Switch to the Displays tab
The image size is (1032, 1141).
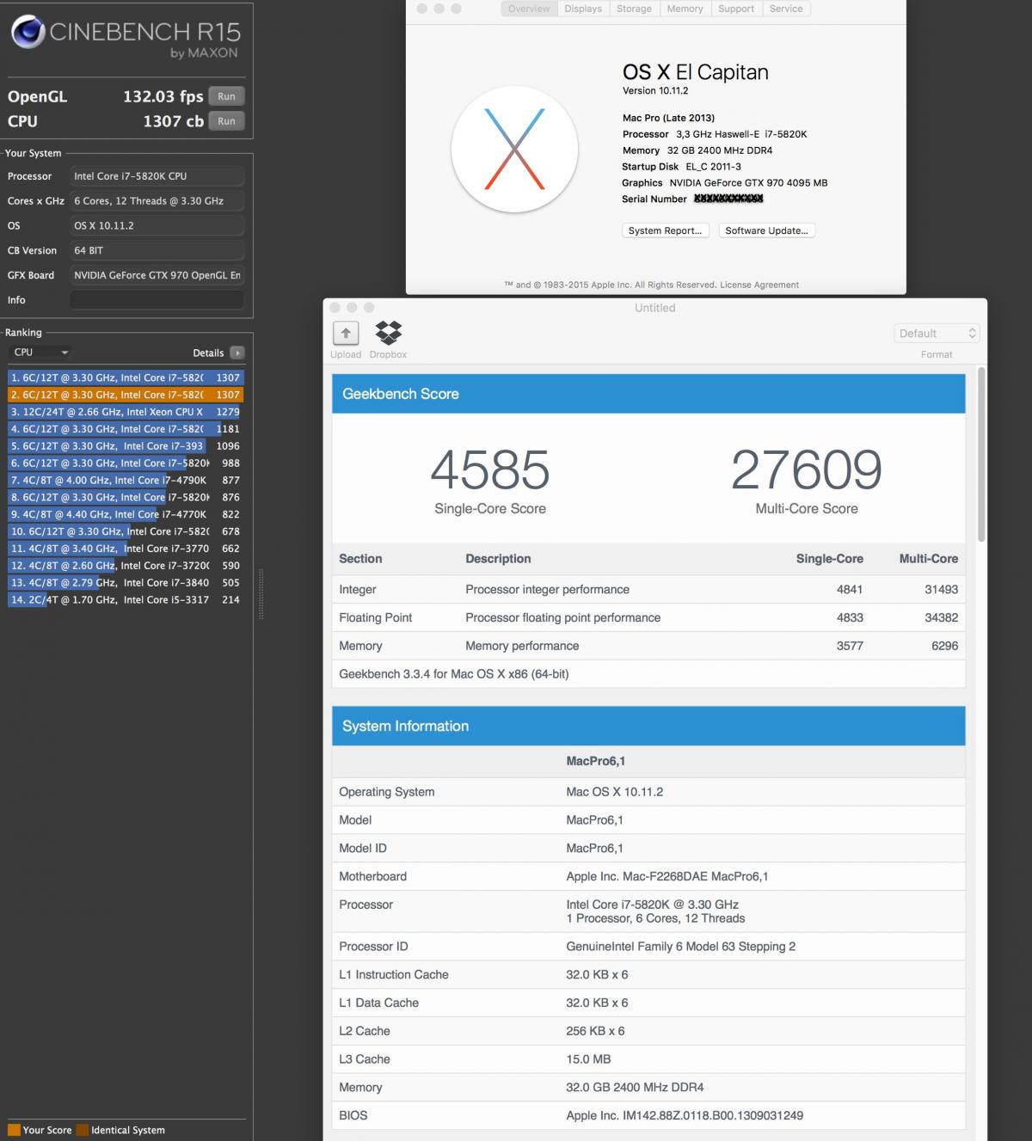click(583, 9)
